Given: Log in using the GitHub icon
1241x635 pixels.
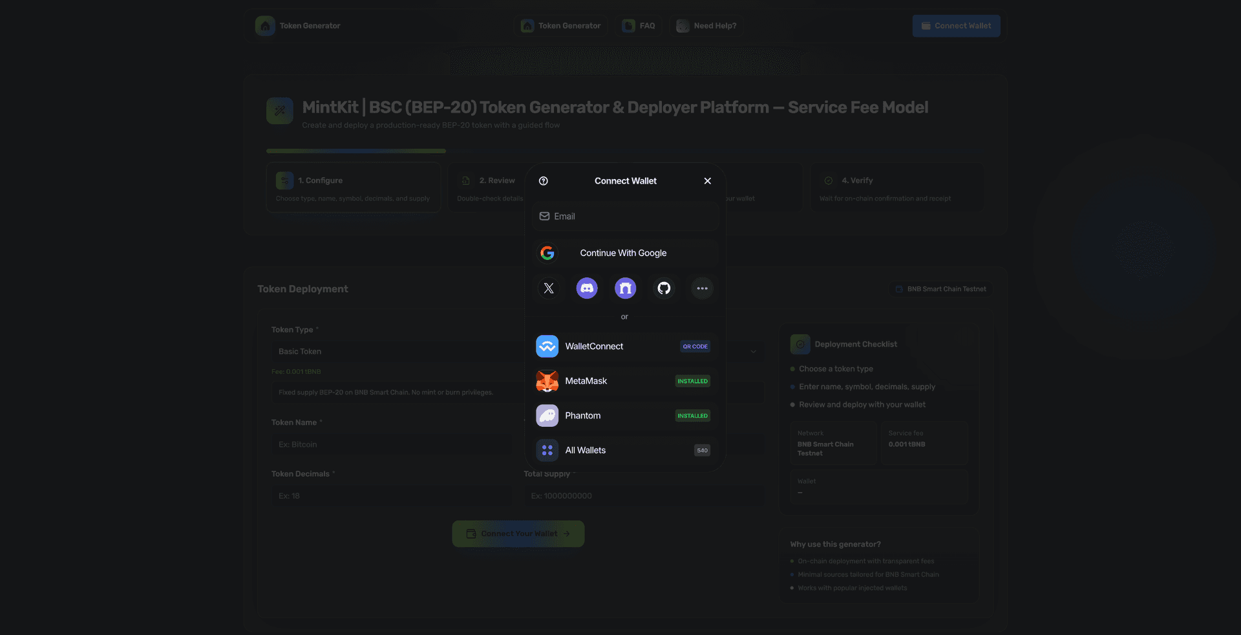Looking at the screenshot, I should click(664, 288).
